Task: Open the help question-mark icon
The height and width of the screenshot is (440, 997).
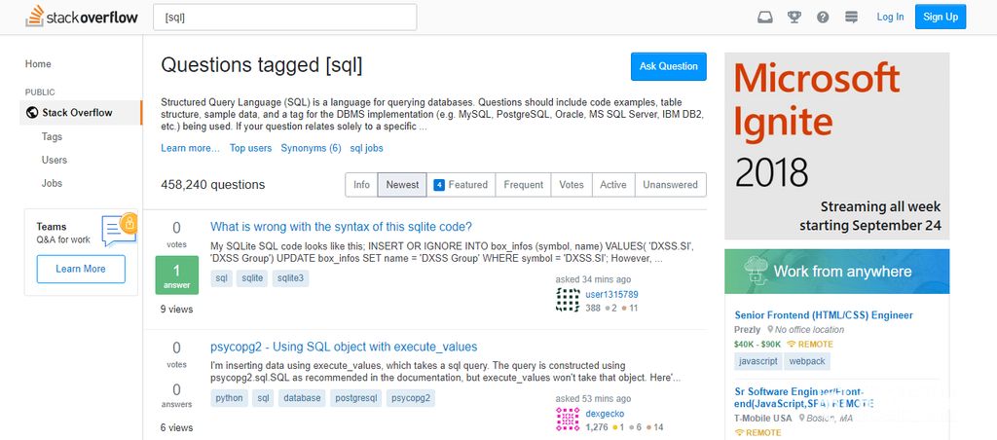Action: tap(823, 18)
